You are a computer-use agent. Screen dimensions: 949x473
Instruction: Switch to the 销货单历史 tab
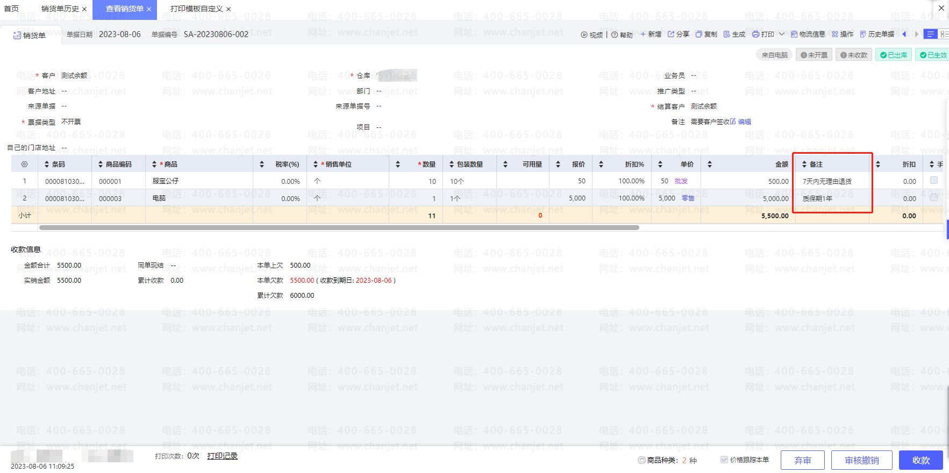point(60,9)
